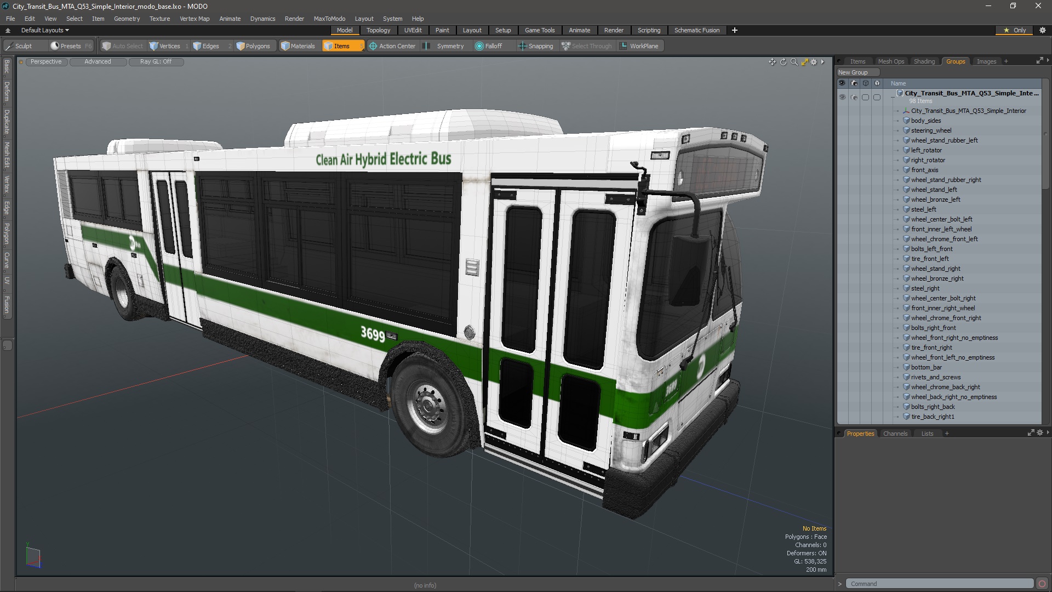Switch to the Shading panel tab
Viewport: 1052px width, 592px height.
pos(924,61)
